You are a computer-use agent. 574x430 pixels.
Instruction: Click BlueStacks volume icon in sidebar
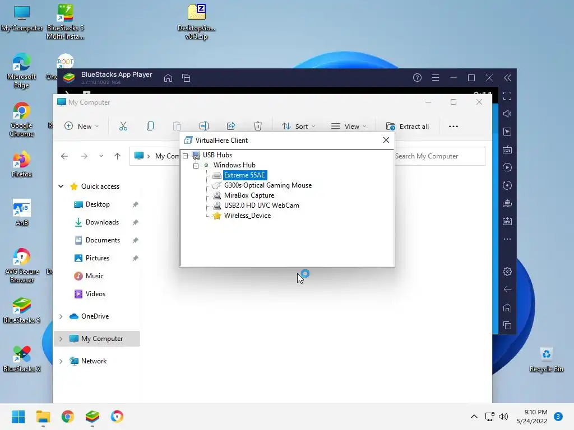tap(507, 114)
